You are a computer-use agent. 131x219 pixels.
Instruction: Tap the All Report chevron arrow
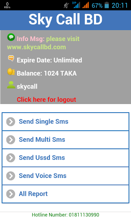11,194
